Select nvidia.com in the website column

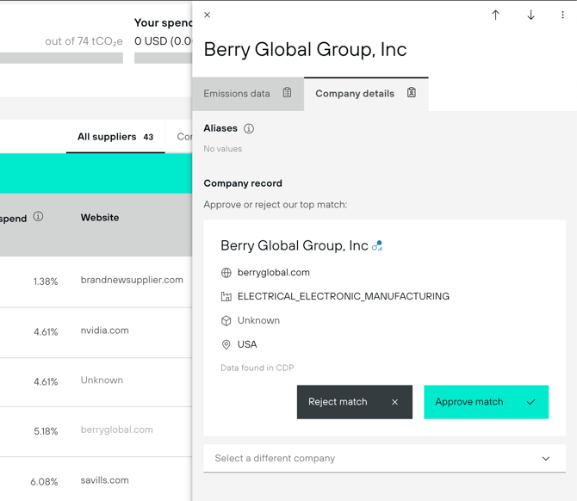104,331
